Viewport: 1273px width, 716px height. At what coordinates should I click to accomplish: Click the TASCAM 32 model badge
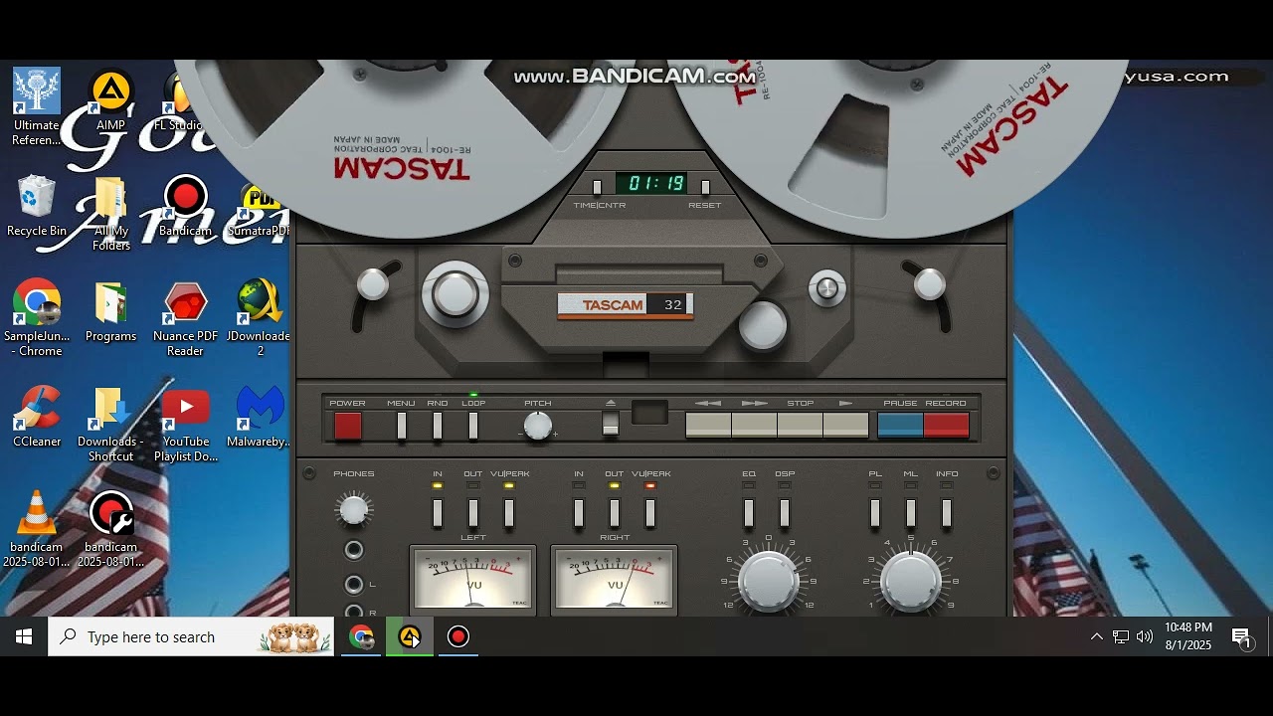(x=625, y=305)
